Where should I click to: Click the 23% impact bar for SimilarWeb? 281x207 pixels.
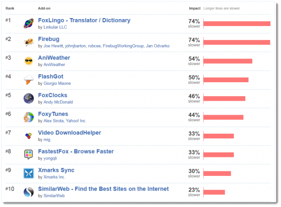[x=214, y=192]
